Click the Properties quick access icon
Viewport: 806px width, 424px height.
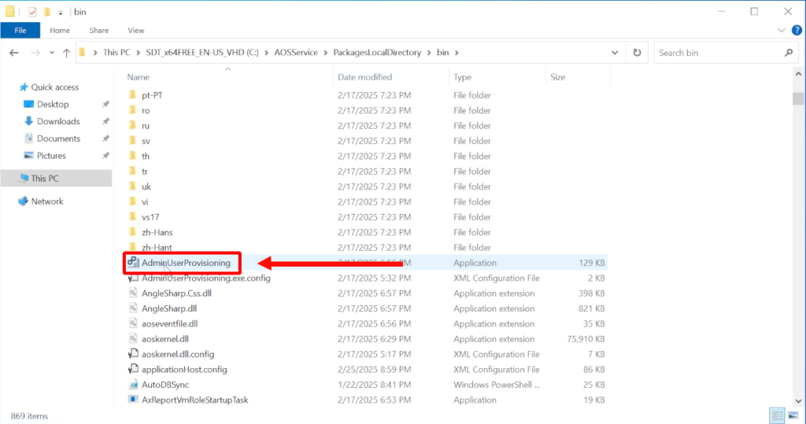(32, 12)
